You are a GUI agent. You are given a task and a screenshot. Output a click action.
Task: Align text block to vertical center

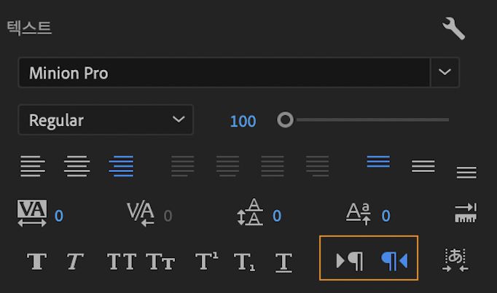point(423,167)
